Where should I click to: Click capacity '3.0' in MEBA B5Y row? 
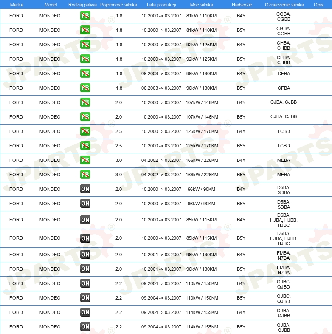coord(118,175)
